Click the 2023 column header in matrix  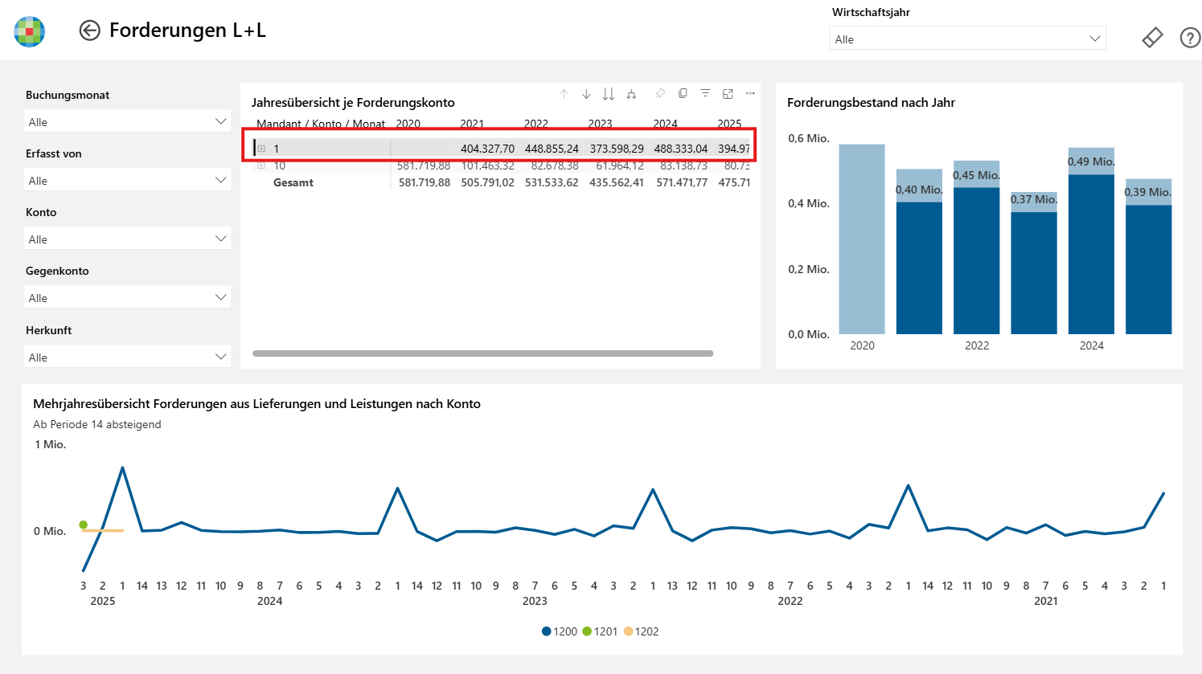[600, 124]
